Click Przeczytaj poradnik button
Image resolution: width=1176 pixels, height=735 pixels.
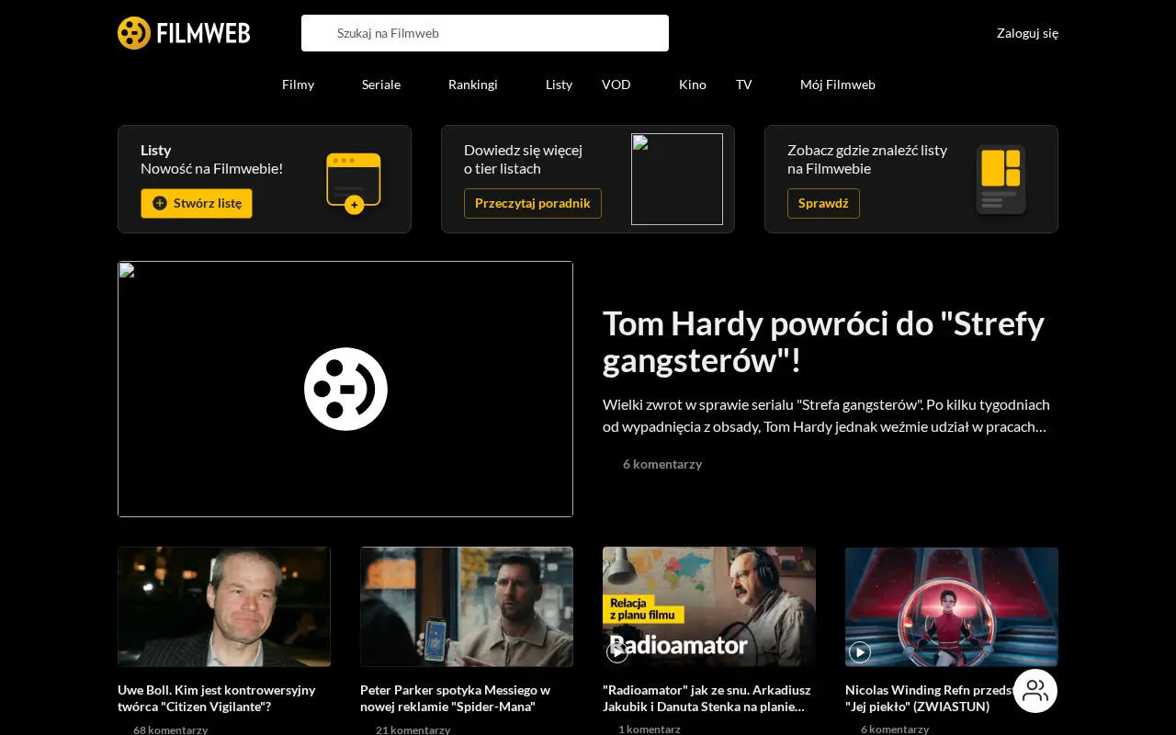[x=533, y=203]
